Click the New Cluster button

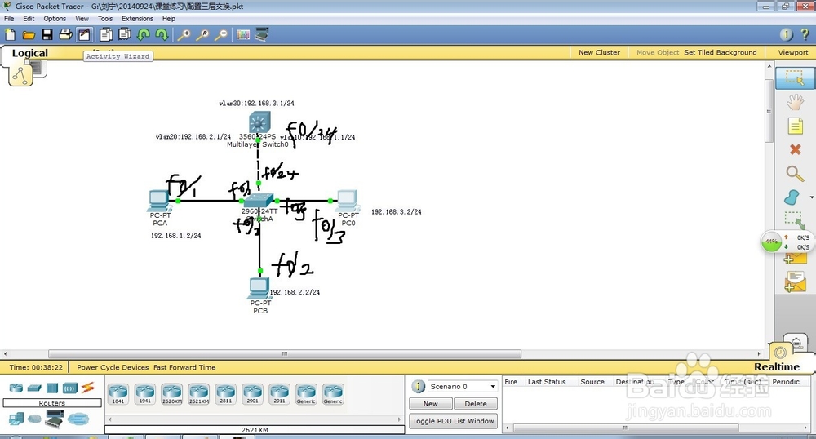[599, 52]
